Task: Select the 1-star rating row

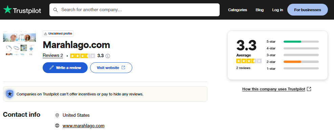Action: [292, 69]
